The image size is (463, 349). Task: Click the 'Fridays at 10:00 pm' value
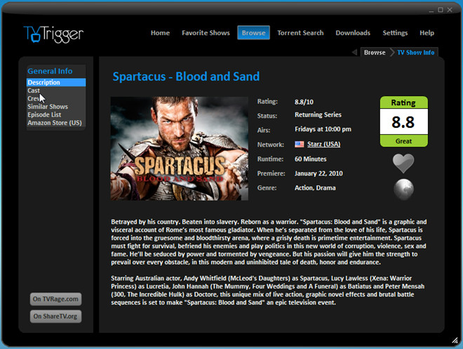pos(323,129)
